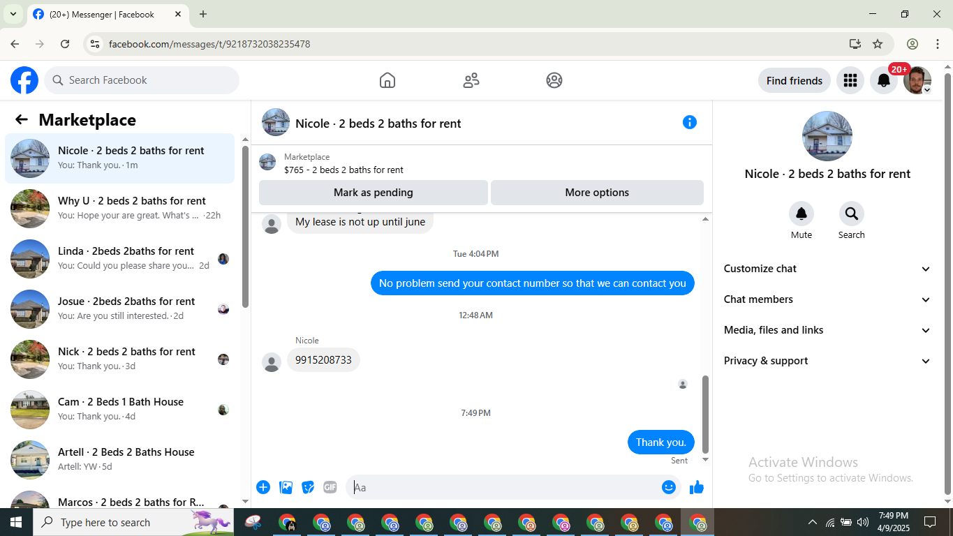
Task: Open the Why U 2 beds 2 baths chat
Action: click(120, 209)
